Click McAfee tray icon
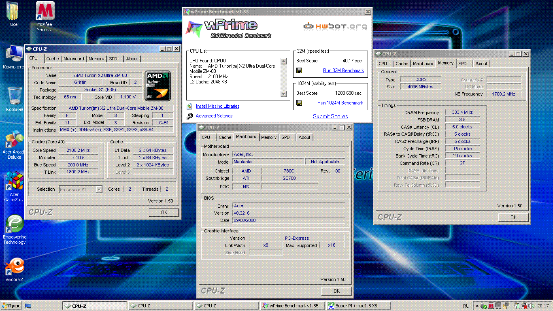553x311 pixels. tap(491, 306)
